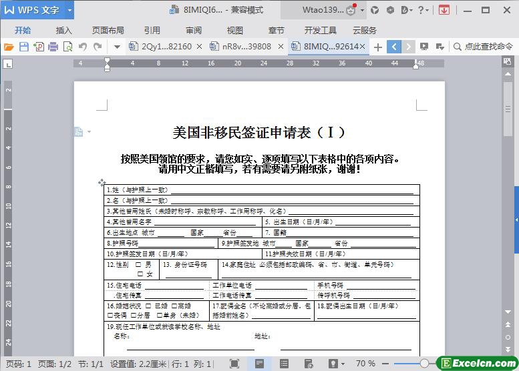Click the vertical scrollbar thumb

coord(508,109)
